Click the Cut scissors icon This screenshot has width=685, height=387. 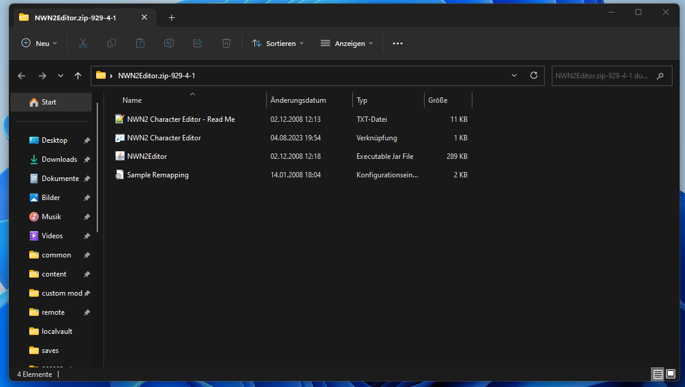pos(82,43)
